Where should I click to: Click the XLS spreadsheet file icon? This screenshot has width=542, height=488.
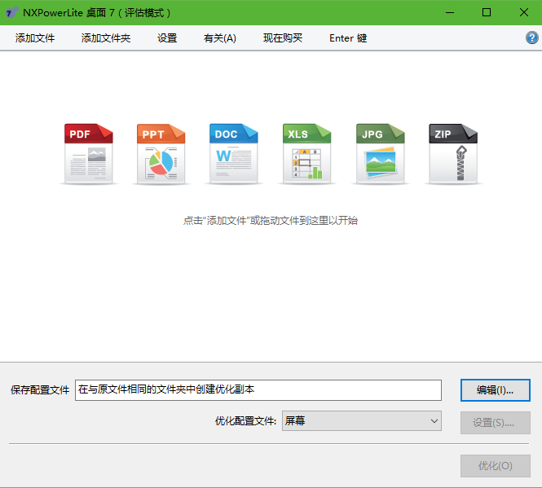click(x=307, y=153)
